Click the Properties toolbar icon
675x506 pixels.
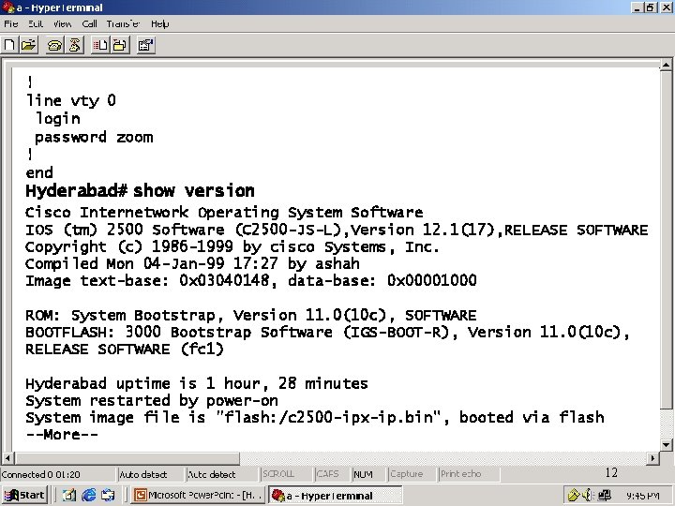point(146,45)
